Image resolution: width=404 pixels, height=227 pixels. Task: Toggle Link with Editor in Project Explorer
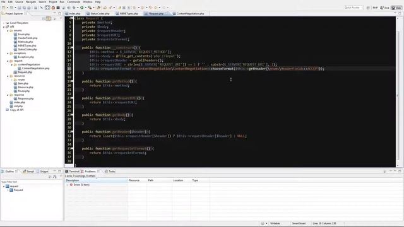[x=49, y=18]
